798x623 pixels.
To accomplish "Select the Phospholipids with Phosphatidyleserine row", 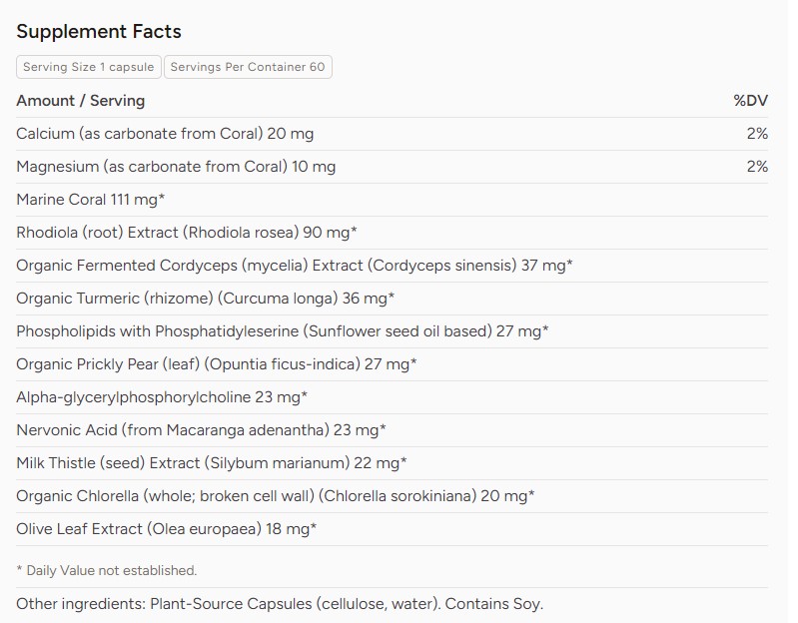I will pos(392,331).
